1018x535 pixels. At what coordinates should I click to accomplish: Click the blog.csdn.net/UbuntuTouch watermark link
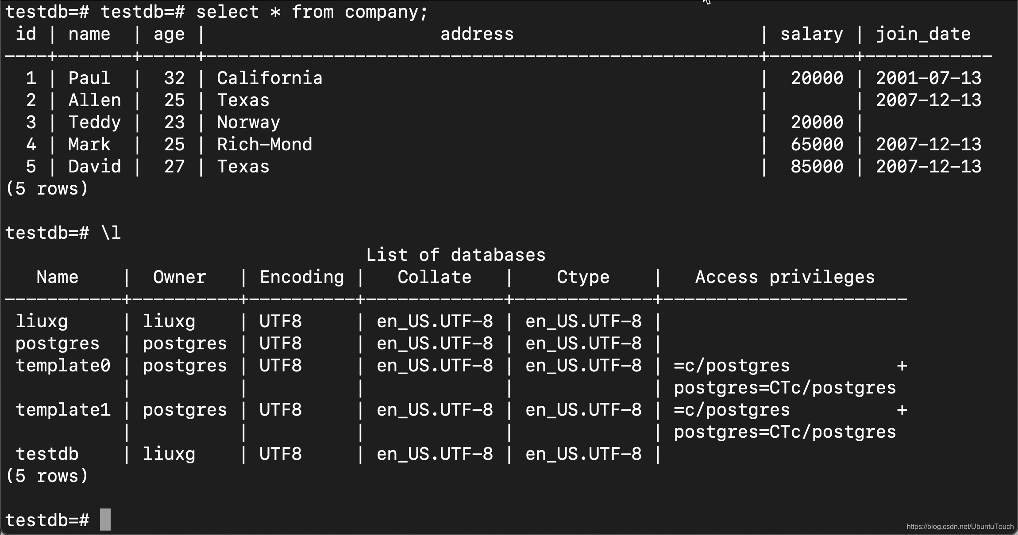point(960,526)
